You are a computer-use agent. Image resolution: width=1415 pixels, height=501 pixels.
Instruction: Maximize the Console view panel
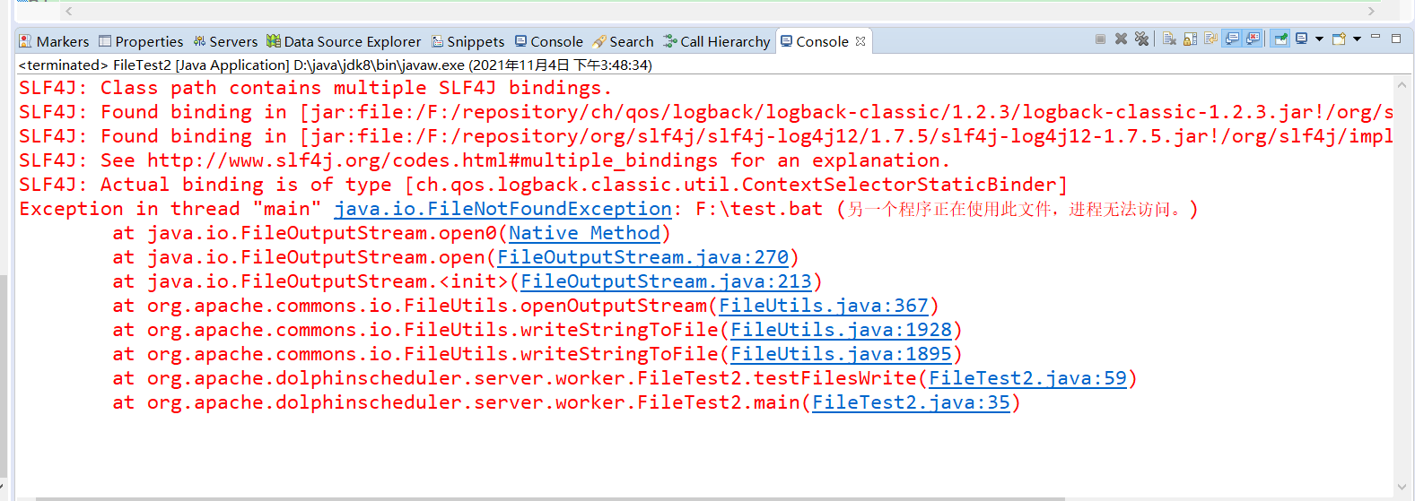1396,39
